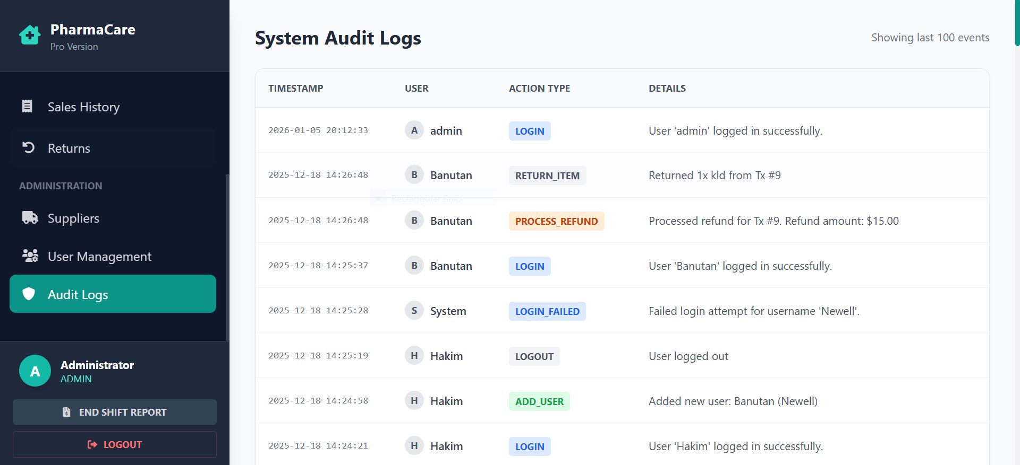The height and width of the screenshot is (465, 1020).
Task: Go to the Suppliers section
Action: point(113,218)
